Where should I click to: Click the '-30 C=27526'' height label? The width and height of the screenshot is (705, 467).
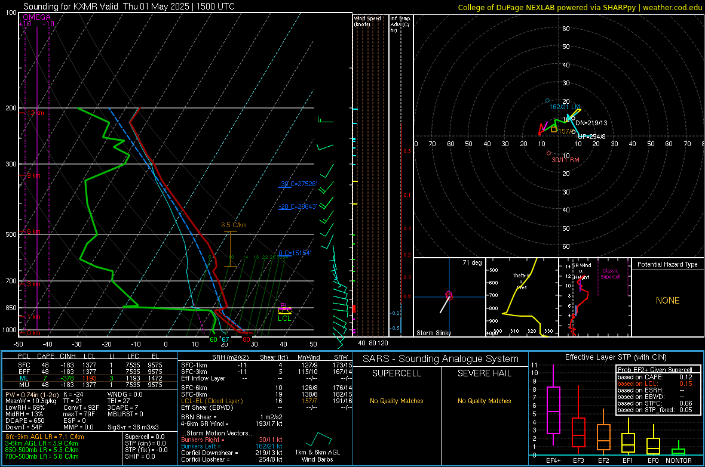coord(298,184)
